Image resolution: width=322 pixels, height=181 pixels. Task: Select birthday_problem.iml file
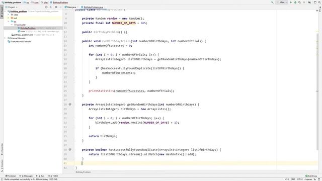22,35
